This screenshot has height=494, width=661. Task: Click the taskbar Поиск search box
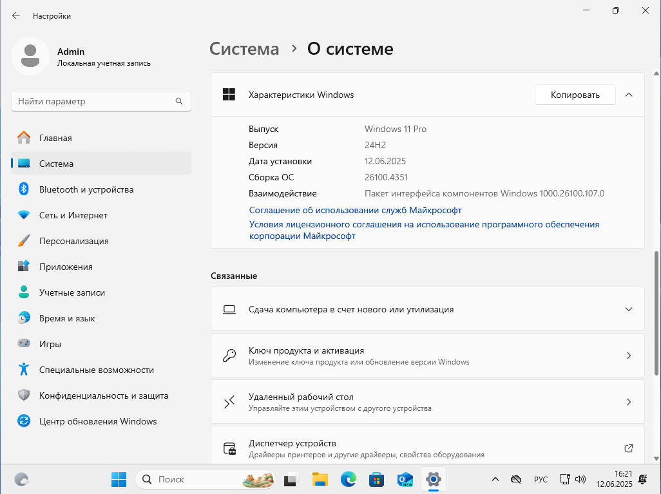coord(206,479)
